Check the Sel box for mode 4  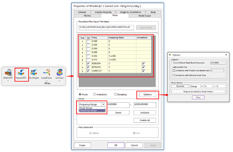click(88, 53)
